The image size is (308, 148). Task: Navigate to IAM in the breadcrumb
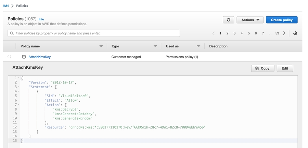(5, 6)
